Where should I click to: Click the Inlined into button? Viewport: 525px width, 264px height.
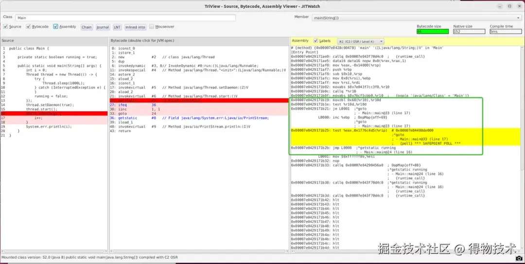(x=135, y=27)
